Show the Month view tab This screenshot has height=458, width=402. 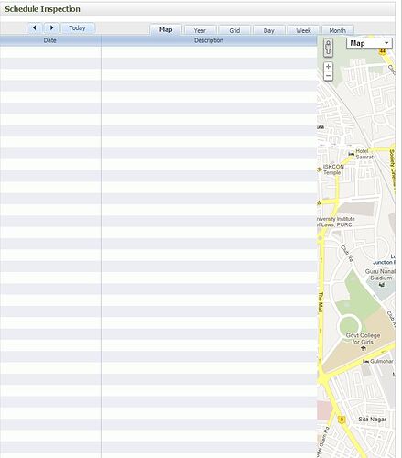click(337, 30)
